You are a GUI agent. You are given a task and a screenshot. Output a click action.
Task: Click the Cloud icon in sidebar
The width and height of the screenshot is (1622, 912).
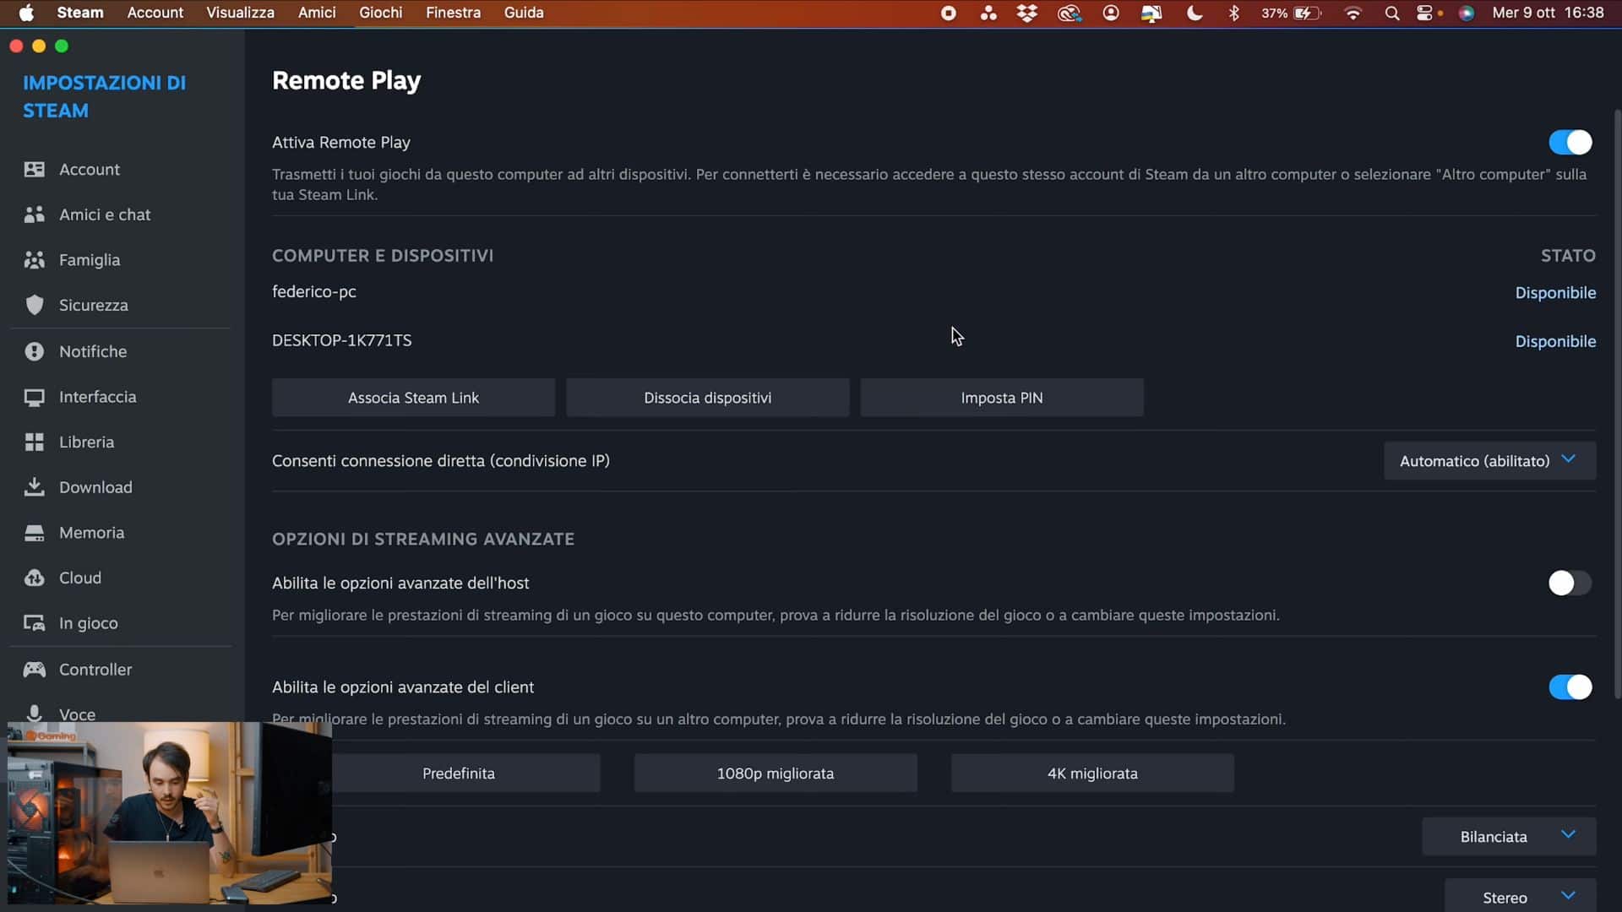[34, 578]
